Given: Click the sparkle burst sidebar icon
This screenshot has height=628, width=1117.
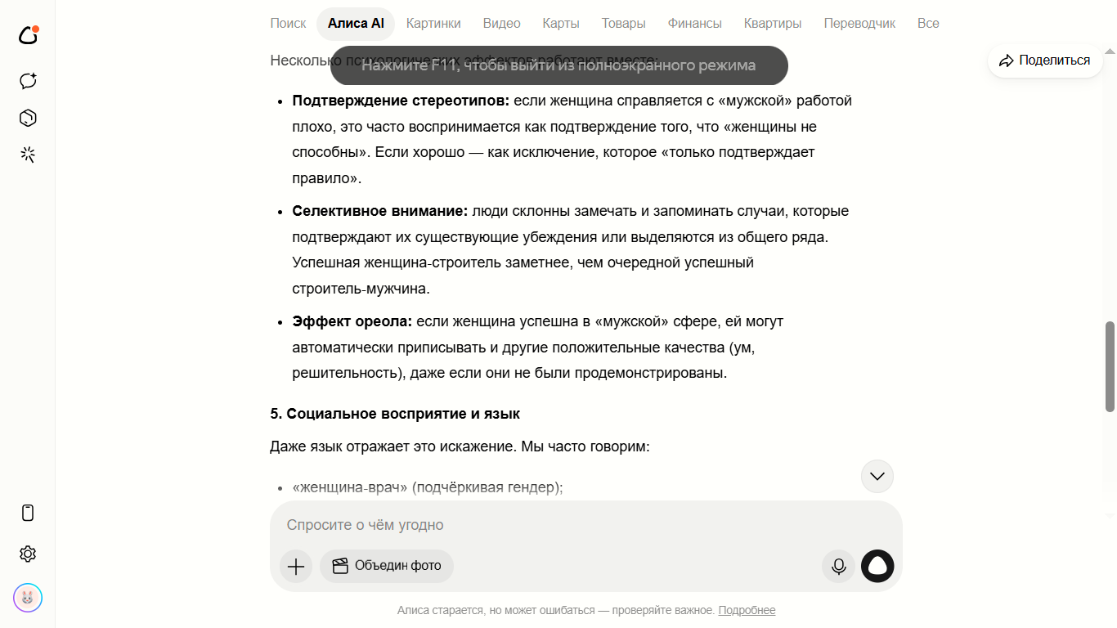Looking at the screenshot, I should click(x=28, y=155).
